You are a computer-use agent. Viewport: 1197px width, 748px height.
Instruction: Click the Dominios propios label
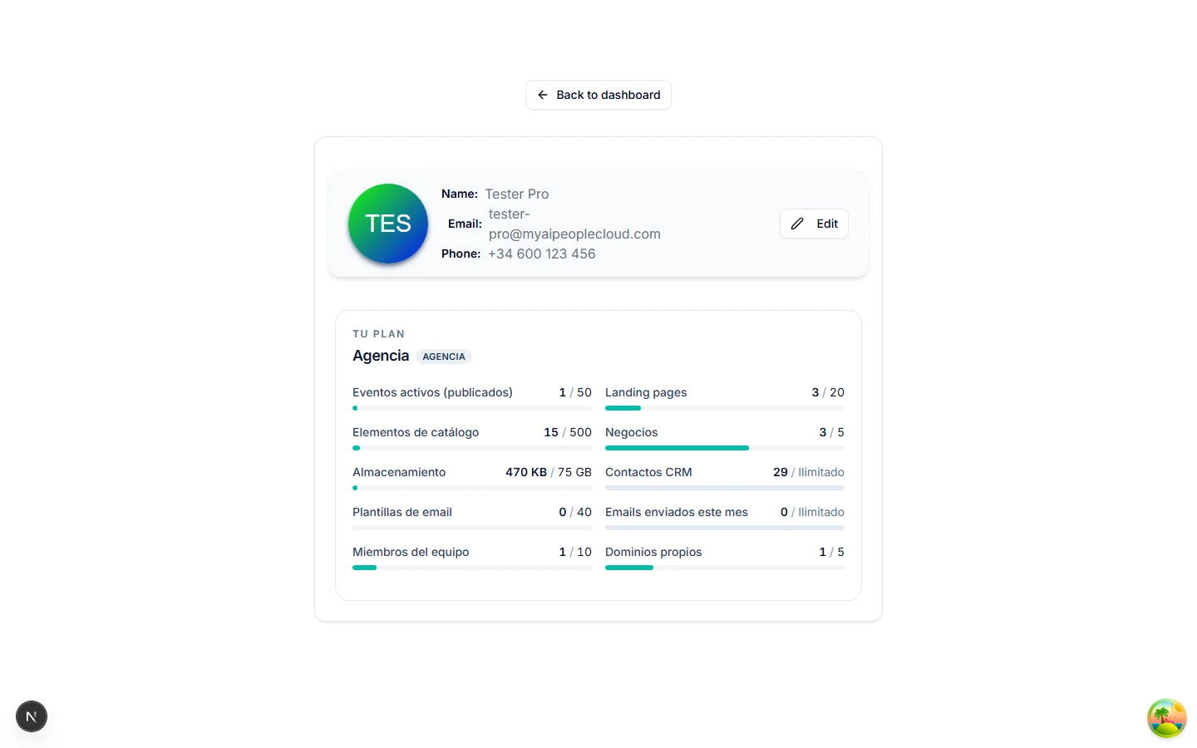pyautogui.click(x=653, y=552)
